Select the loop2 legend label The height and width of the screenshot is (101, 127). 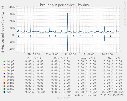(10, 68)
